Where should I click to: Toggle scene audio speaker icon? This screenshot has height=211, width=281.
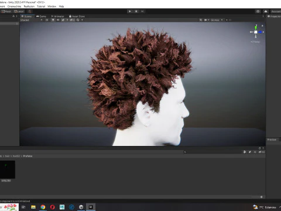[58, 20]
